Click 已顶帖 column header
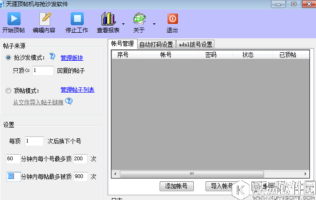 (291, 55)
